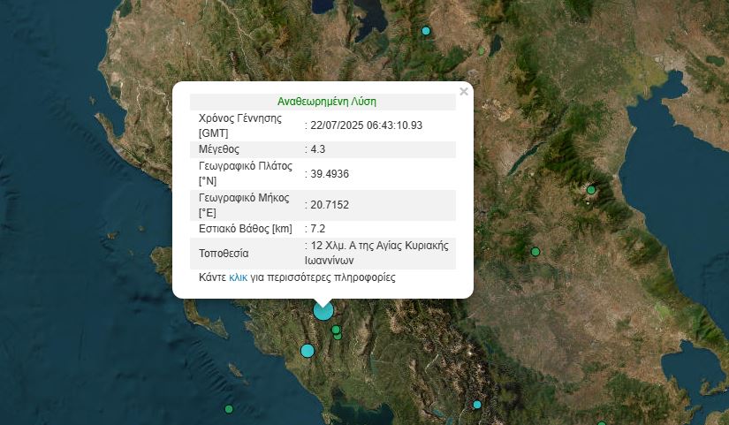729x425 pixels.
Task: Click the green marker in the sea at bottom left
Action: coord(229,409)
